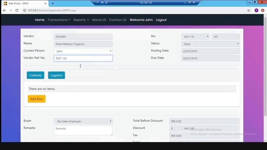Screen dimensions: 267x150
Task: Open the remote session bar dropdown arrow
Action: 97,2
